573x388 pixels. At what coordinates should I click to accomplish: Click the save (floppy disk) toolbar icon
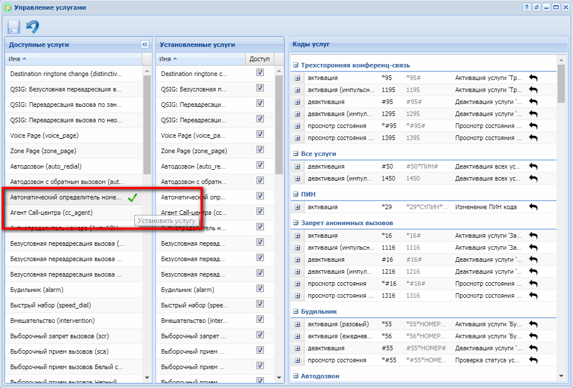pyautogui.click(x=14, y=26)
